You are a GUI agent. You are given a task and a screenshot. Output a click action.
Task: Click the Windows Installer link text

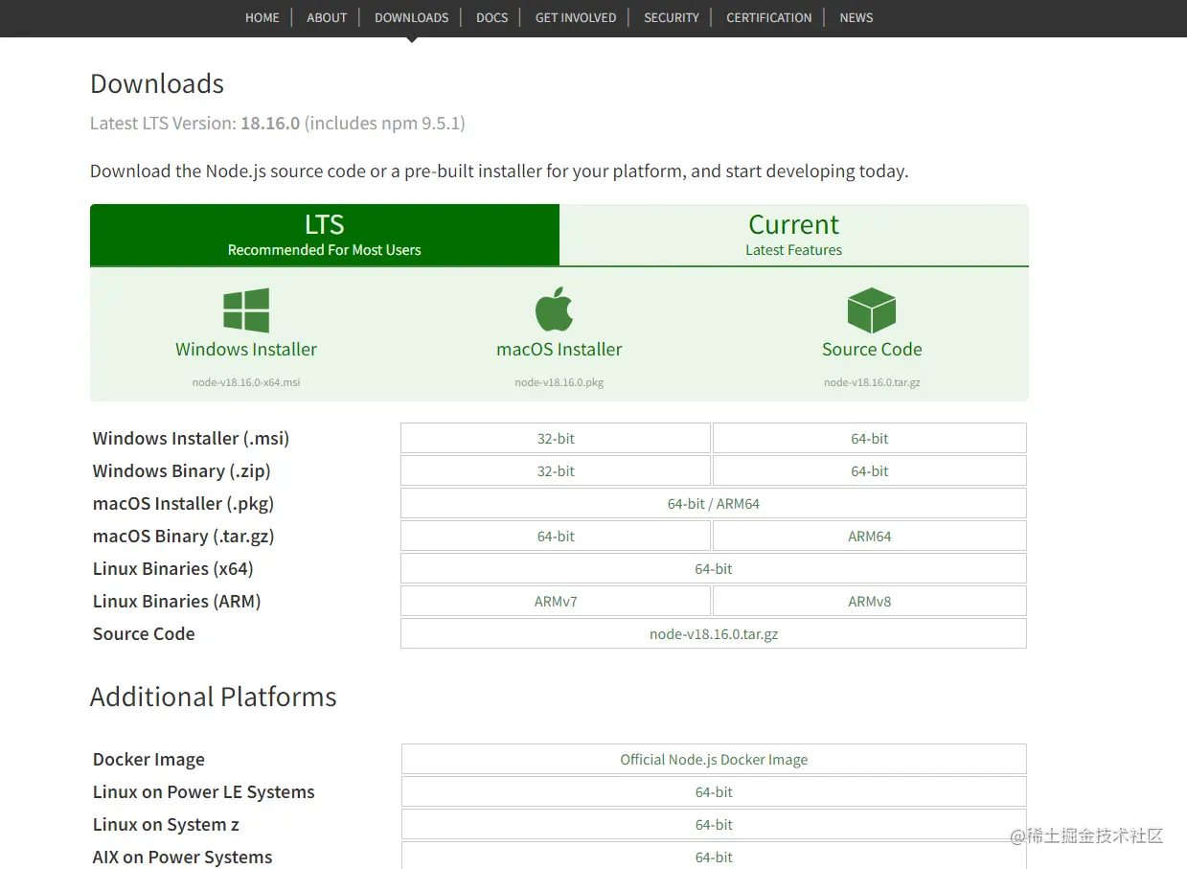[246, 350]
